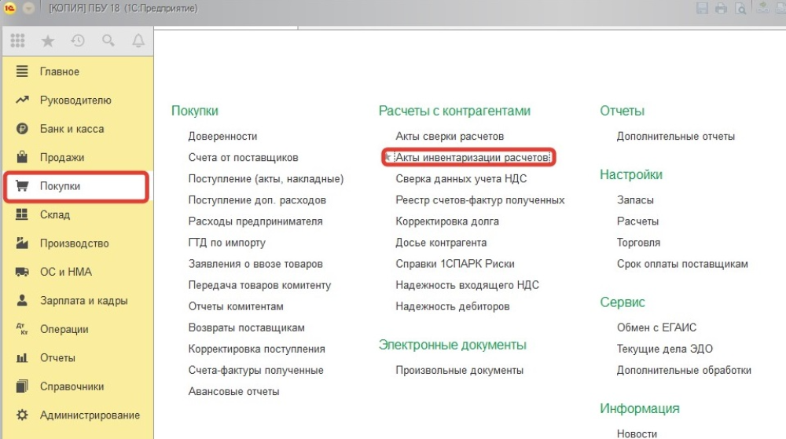Open Акты инвентаризации расчетов
Image resolution: width=786 pixels, height=439 pixels.
click(x=472, y=157)
